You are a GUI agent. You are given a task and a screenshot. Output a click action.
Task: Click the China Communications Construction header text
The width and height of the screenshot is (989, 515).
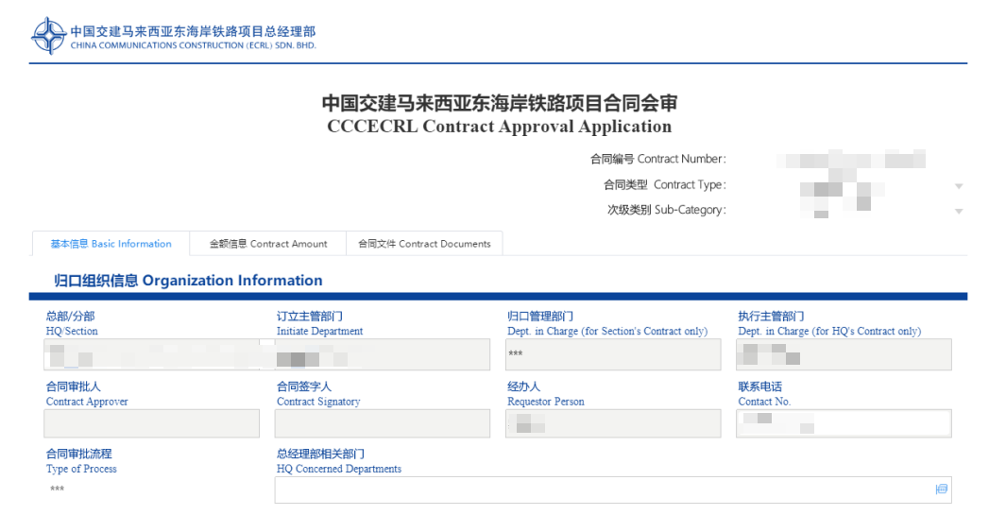pyautogui.click(x=193, y=45)
